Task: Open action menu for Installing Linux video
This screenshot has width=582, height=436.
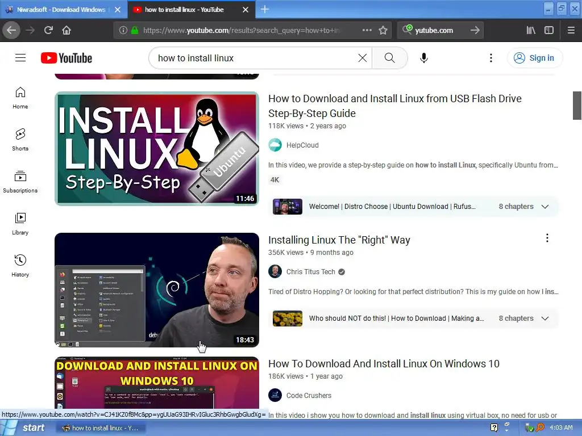Action: (547, 238)
